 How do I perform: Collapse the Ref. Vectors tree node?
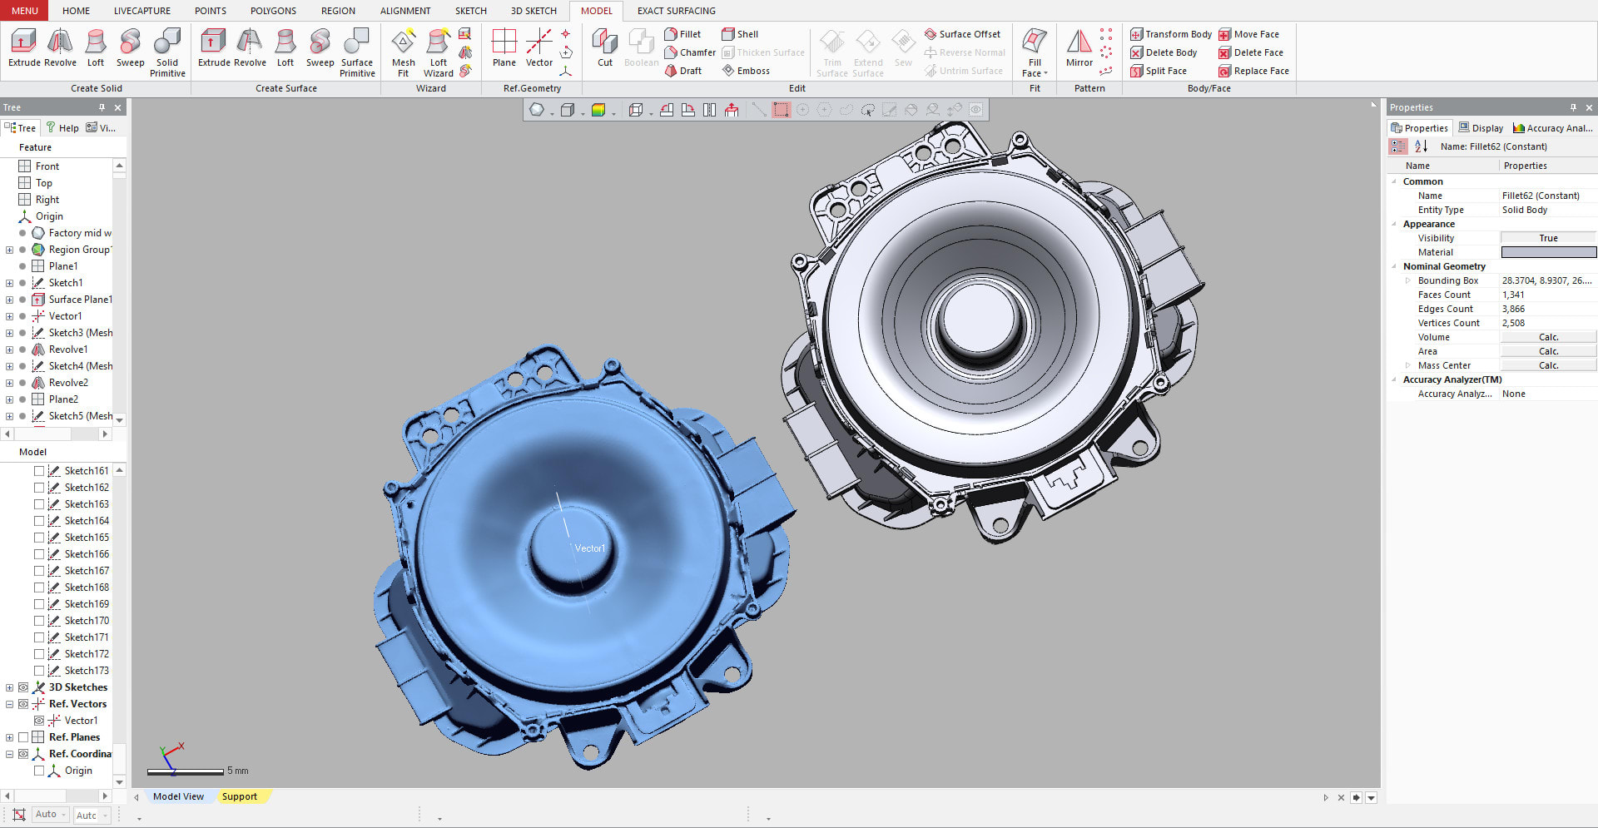click(x=9, y=704)
